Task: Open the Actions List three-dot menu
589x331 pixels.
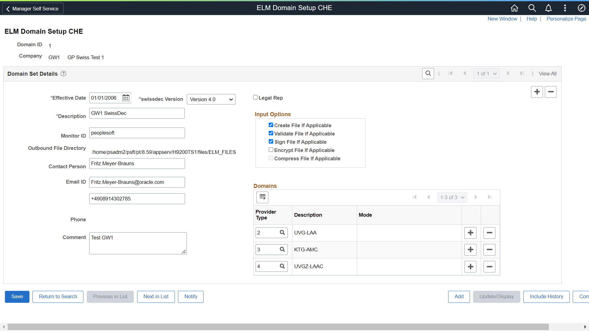Action: pyautogui.click(x=565, y=8)
